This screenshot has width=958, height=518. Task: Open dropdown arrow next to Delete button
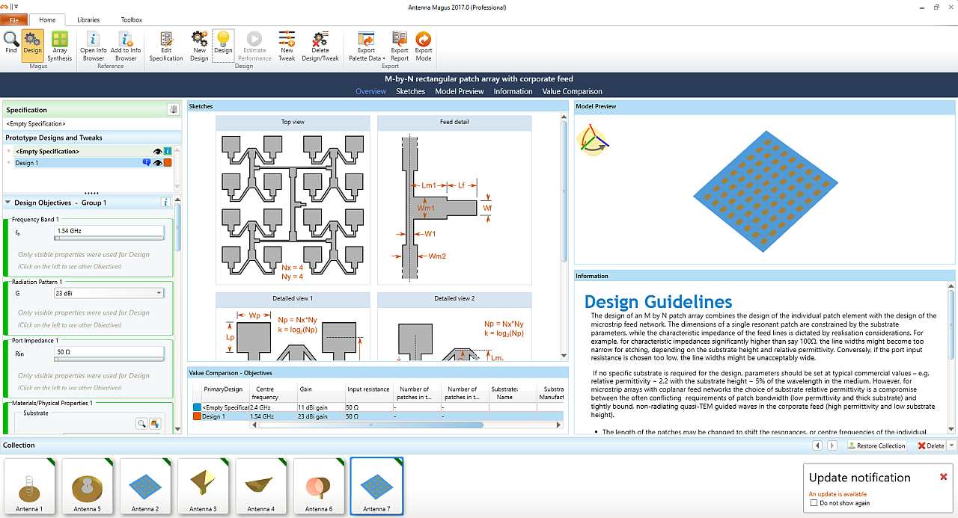click(951, 445)
